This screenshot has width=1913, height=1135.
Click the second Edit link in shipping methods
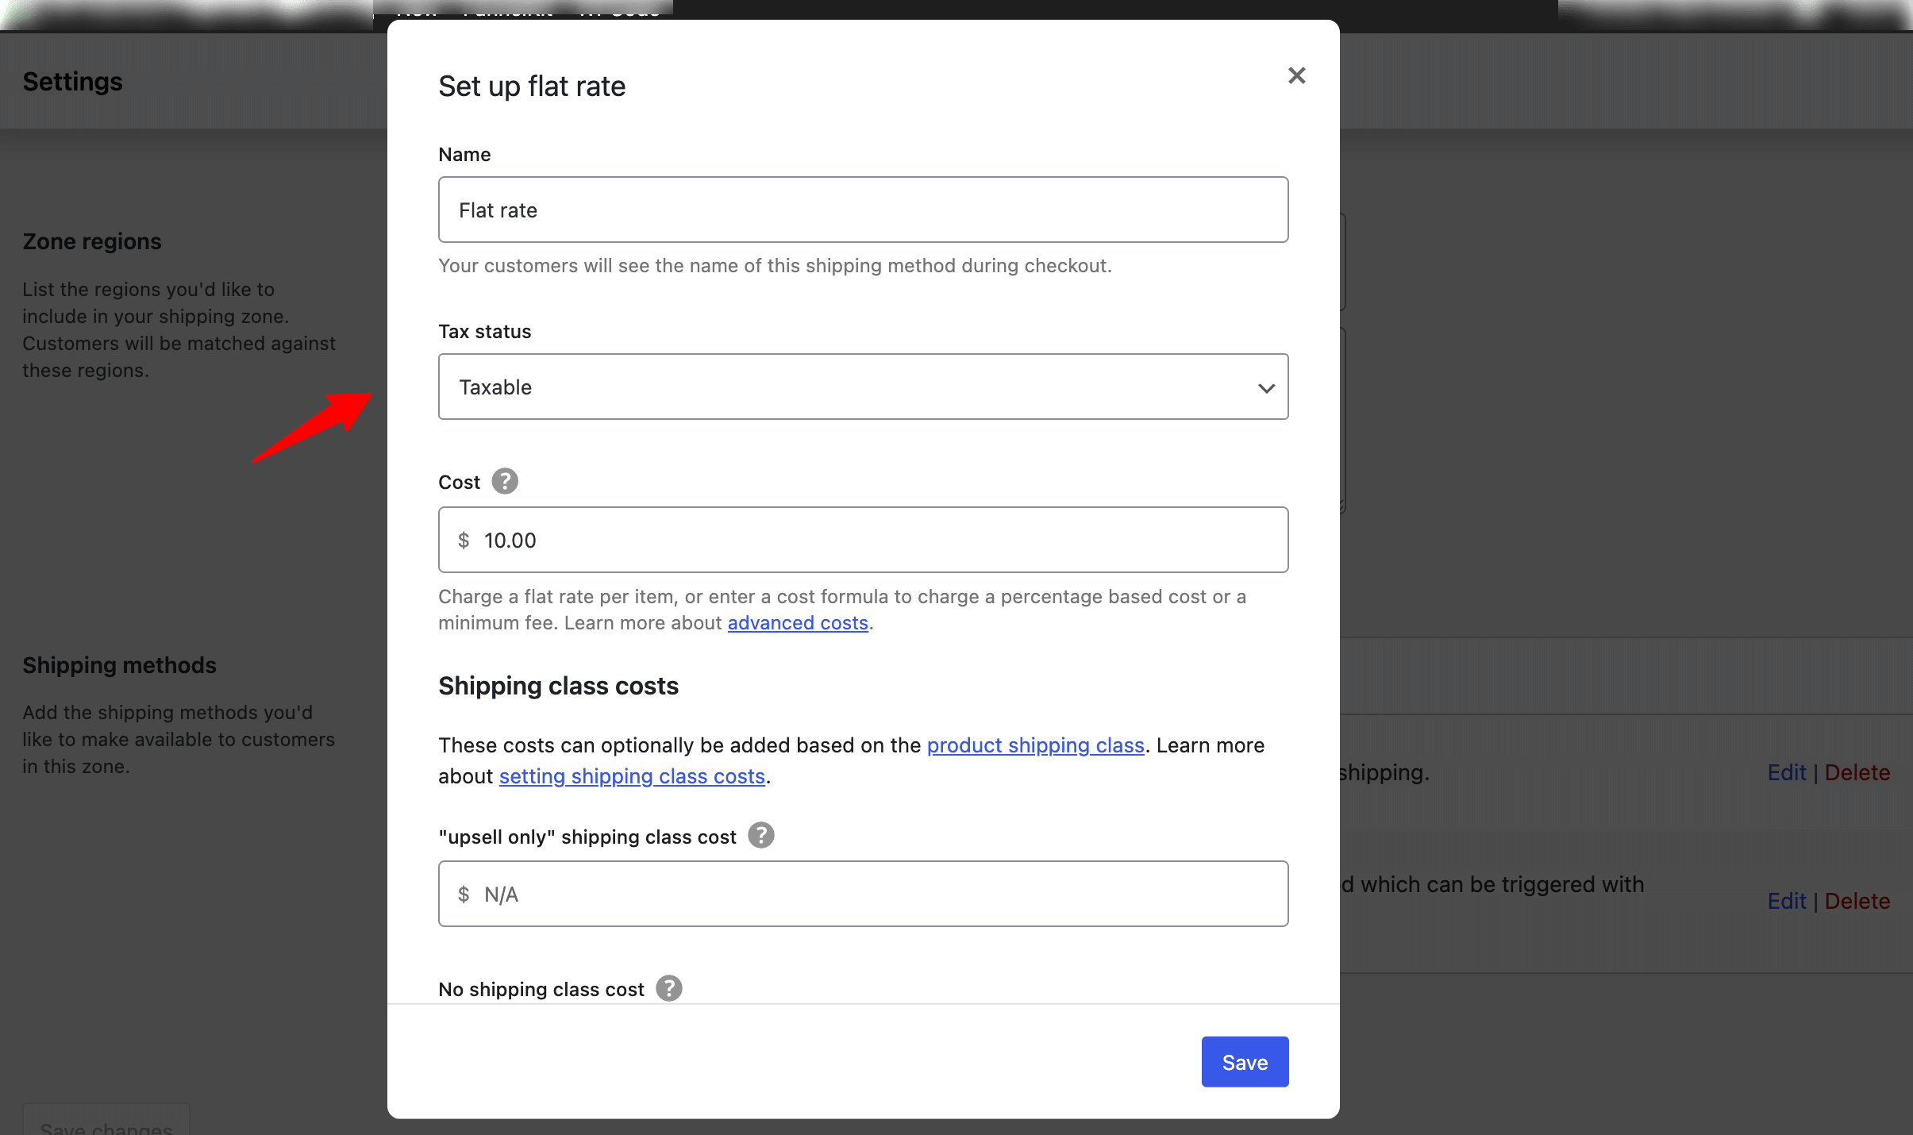pos(1786,901)
